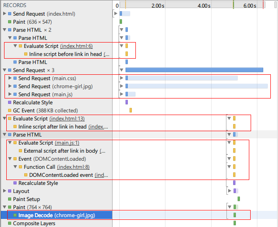
Task: Expand the Layout record
Action: 4,191
